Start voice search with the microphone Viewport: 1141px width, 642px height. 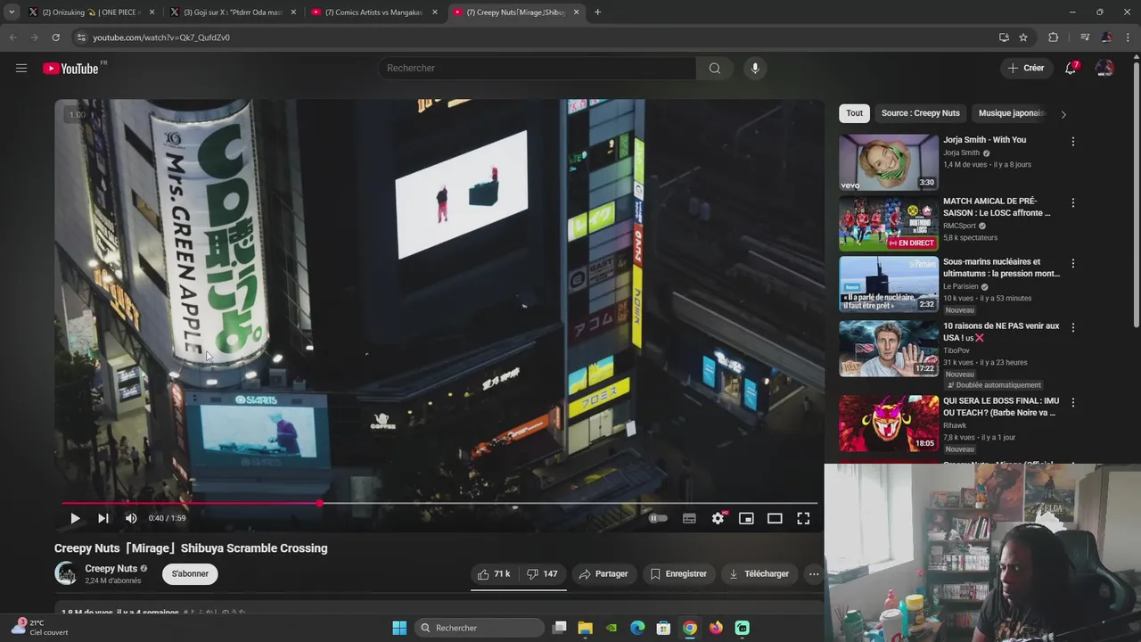coord(755,68)
